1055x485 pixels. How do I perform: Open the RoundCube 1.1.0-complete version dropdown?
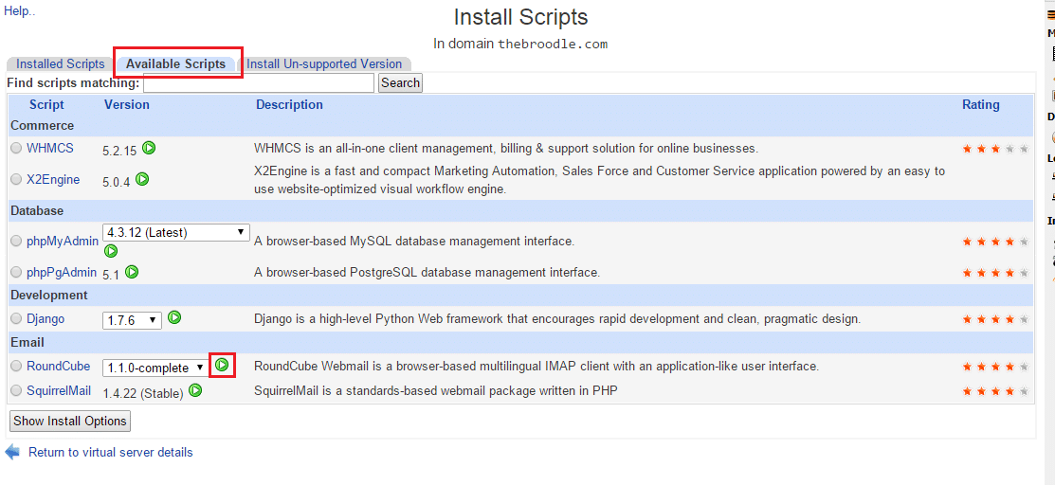155,368
